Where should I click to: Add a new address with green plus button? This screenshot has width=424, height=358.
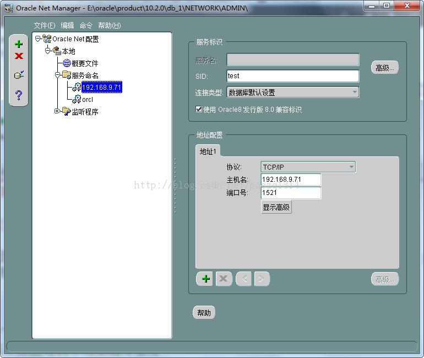205,279
